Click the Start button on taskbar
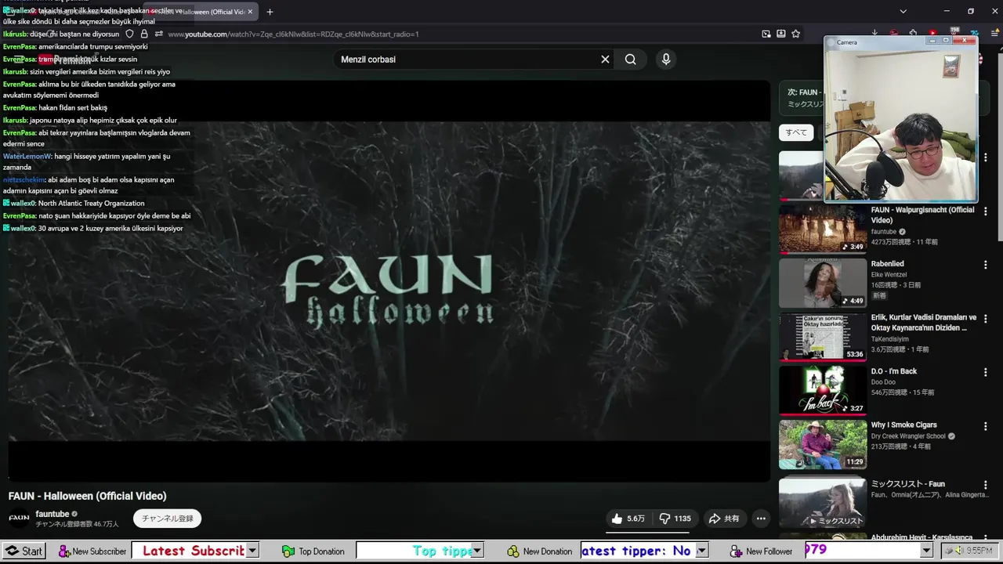Viewport: 1003px width, 564px height. [23, 551]
